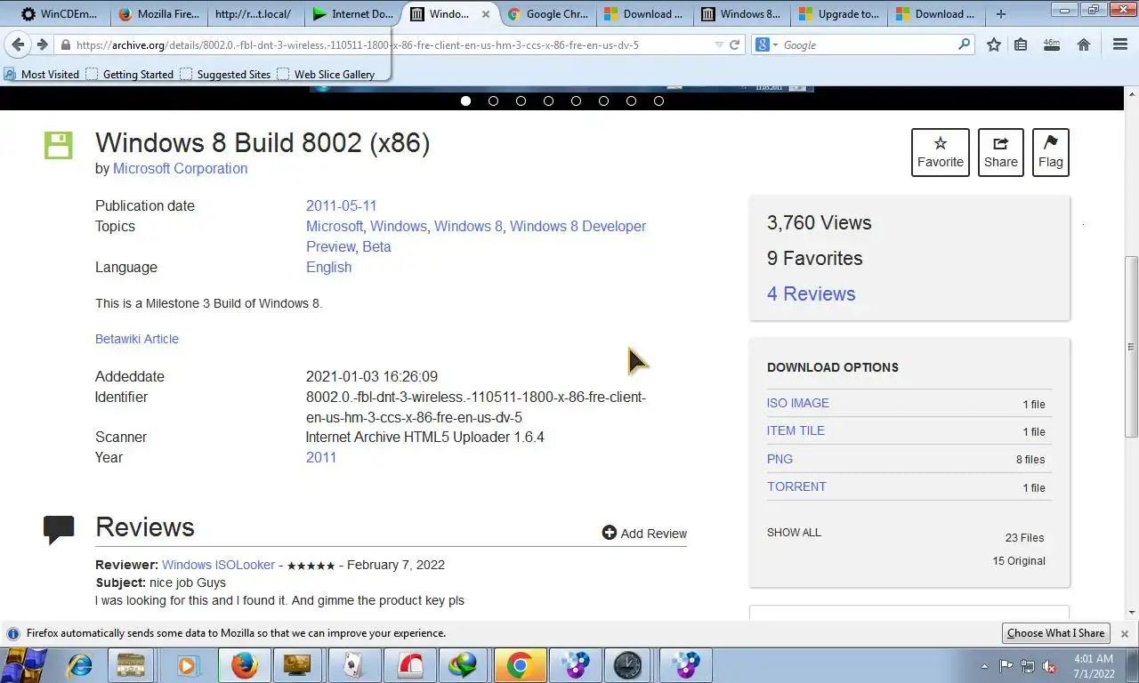Click the page vertical scrollbar thumb

(1131, 347)
